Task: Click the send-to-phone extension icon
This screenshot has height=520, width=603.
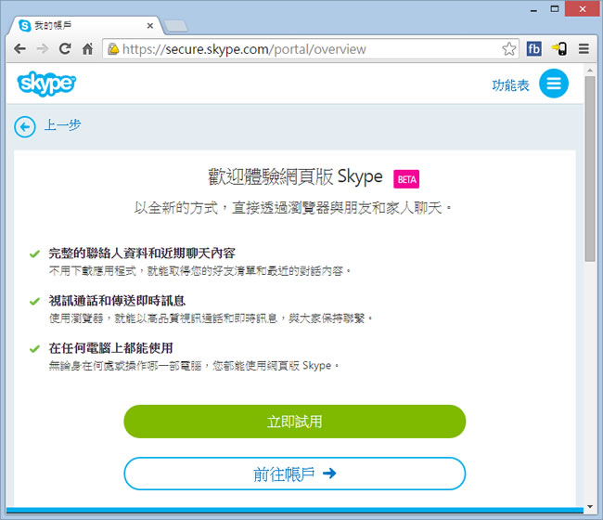Action: 558,49
